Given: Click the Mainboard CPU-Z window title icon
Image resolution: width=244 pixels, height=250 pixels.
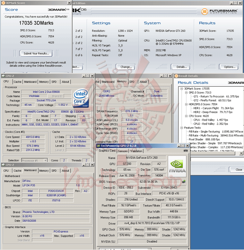Looking at the screenshot, I should point(3,165).
